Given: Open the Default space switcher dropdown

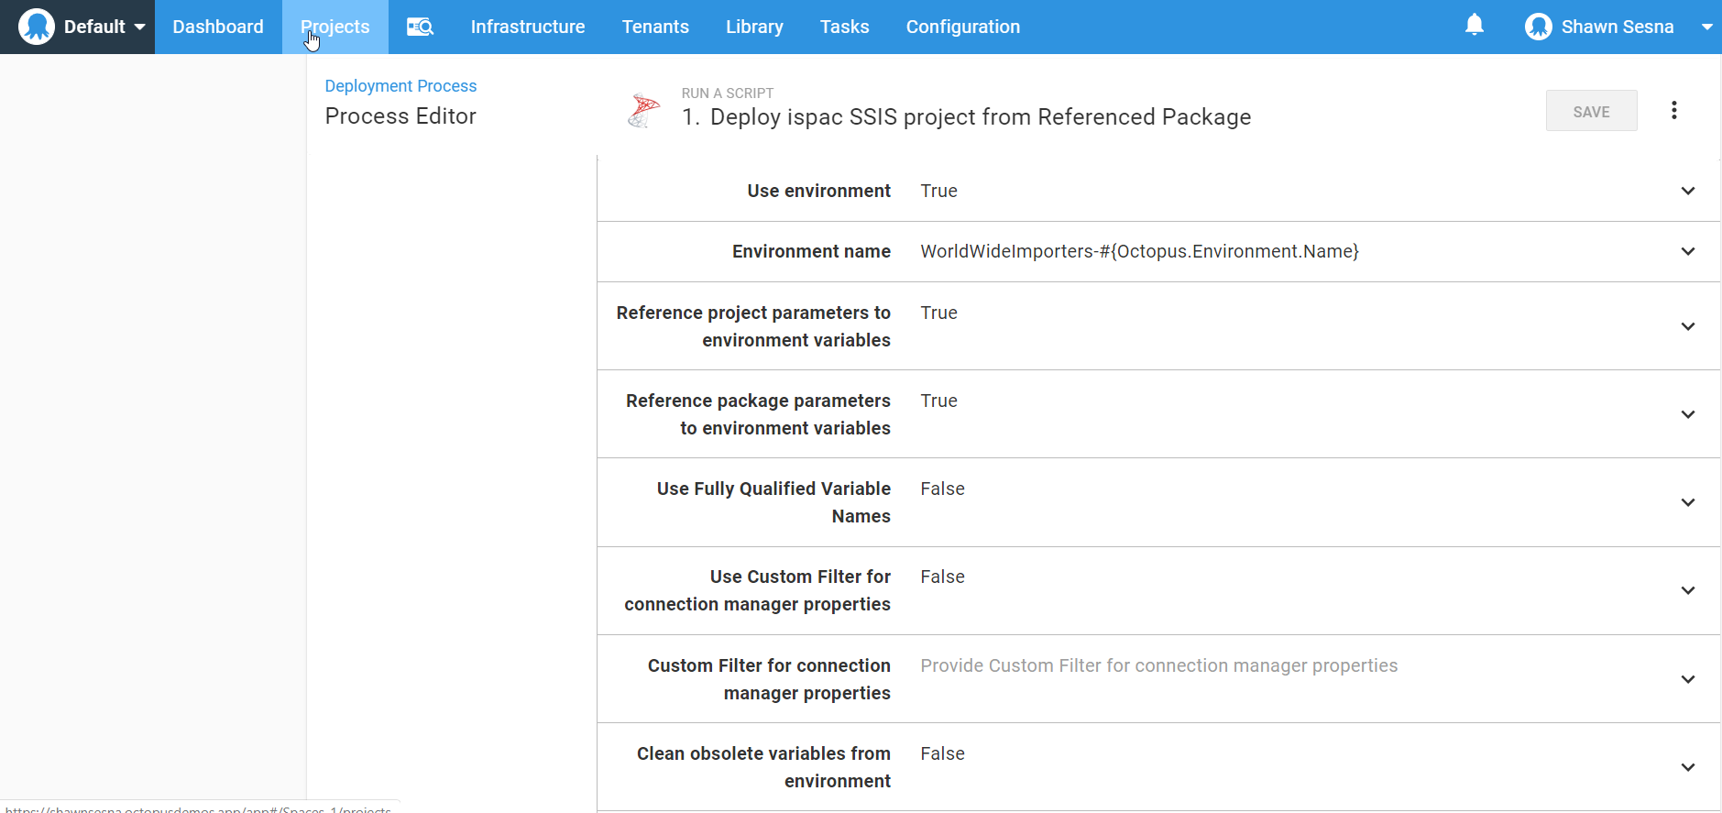Looking at the screenshot, I should click(139, 27).
